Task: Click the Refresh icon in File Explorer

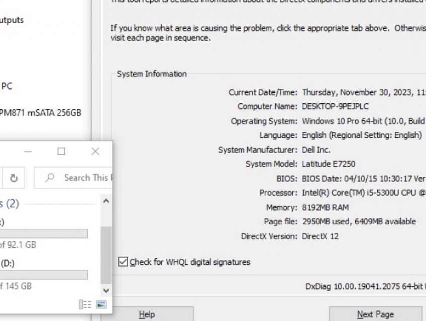Action: [14, 178]
